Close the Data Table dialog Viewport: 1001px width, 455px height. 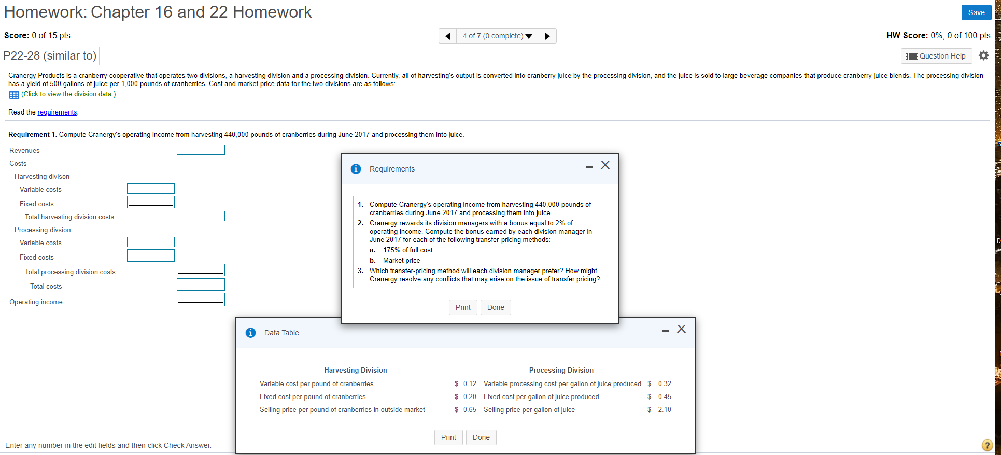tap(682, 329)
